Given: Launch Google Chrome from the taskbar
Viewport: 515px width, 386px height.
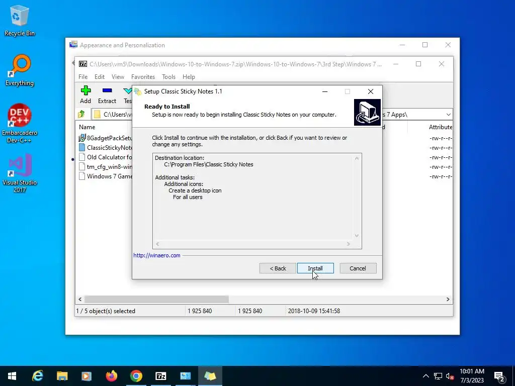Looking at the screenshot, I should point(136,376).
